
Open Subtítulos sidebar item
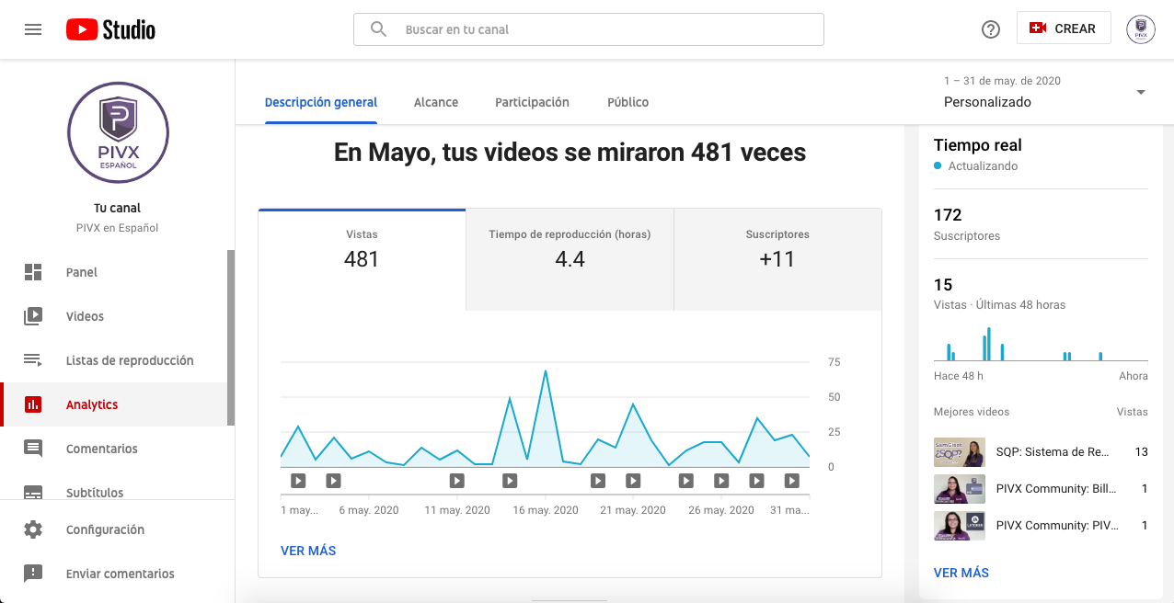[x=114, y=491]
